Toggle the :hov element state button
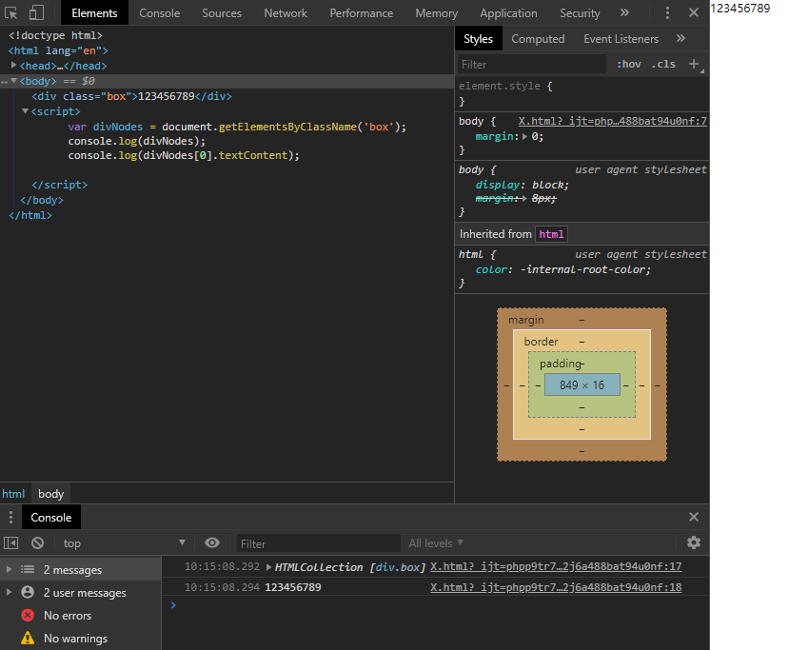Viewport: 809px width, 650px height. point(629,64)
